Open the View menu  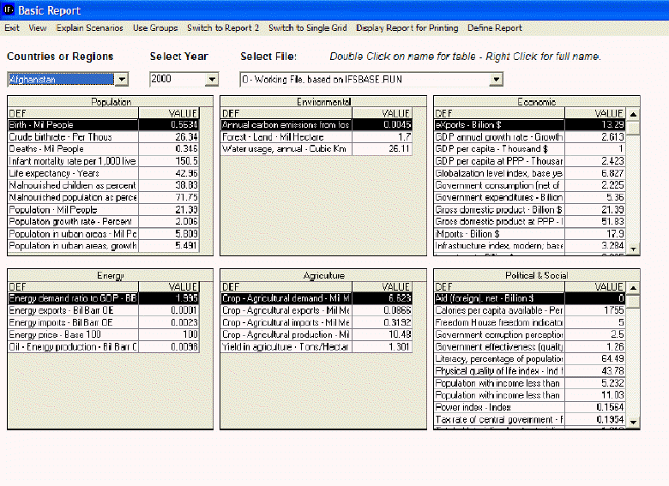pos(38,28)
